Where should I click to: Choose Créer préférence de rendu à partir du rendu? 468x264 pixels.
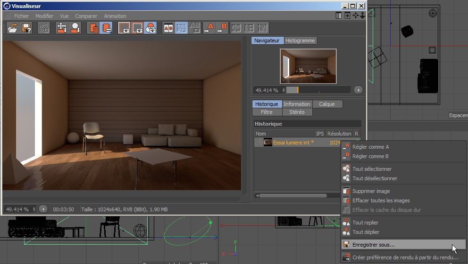point(403,257)
